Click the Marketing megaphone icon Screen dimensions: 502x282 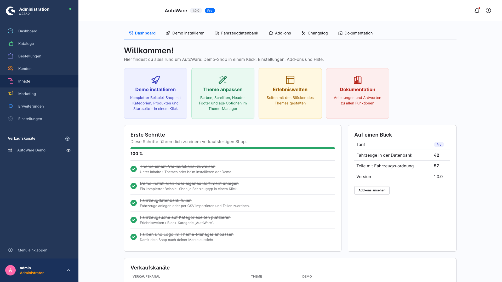[10, 94]
